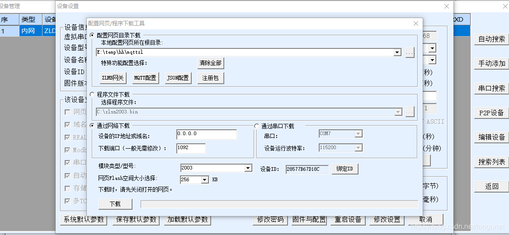Select 程序文件下载 radio option
Screen dimensions: 509x235
92,94
